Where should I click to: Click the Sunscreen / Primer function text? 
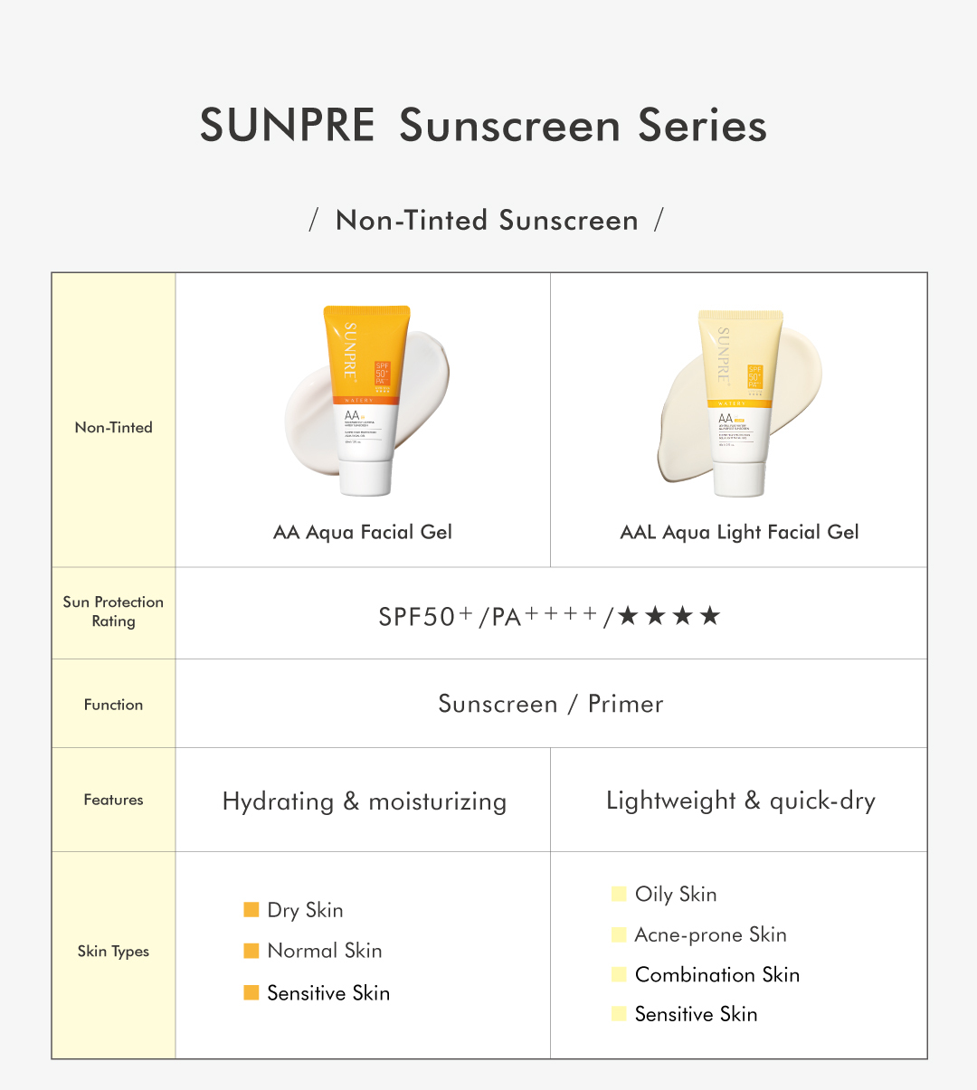click(x=550, y=704)
